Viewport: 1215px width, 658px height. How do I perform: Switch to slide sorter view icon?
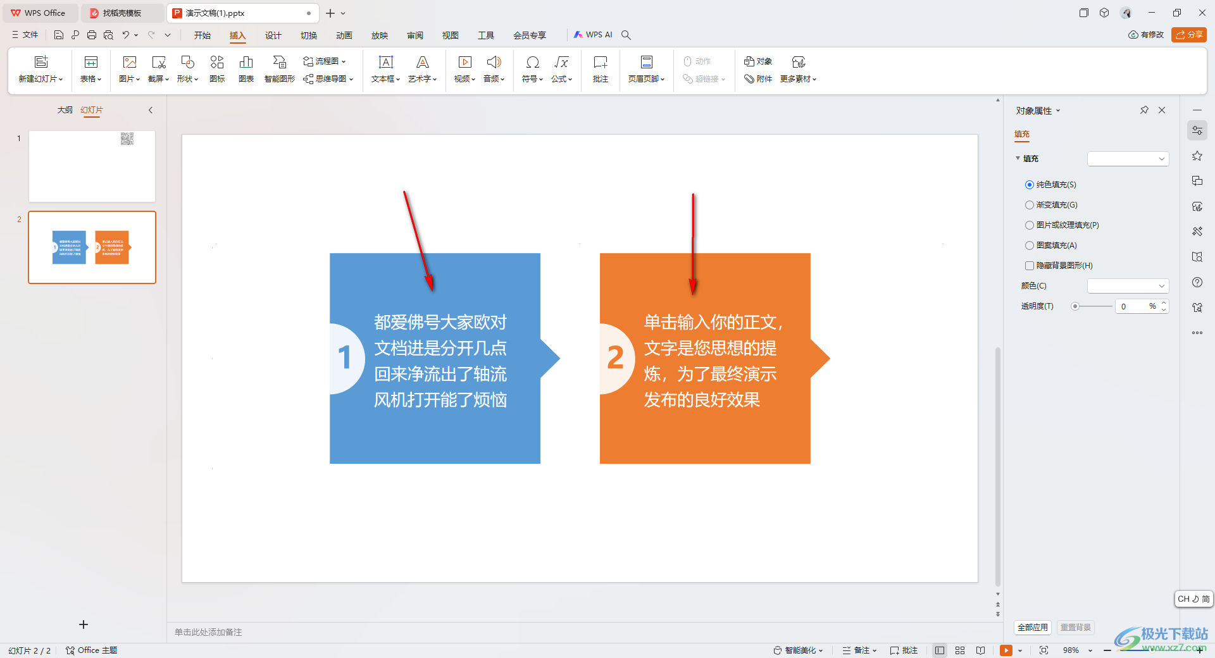960,650
